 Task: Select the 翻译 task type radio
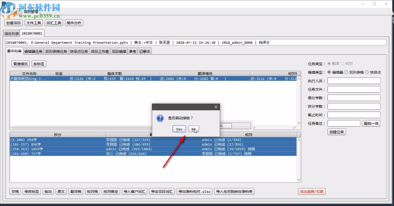coord(329,64)
